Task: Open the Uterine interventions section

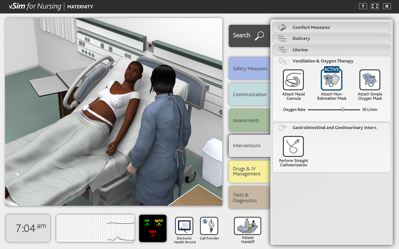Action: click(331, 49)
